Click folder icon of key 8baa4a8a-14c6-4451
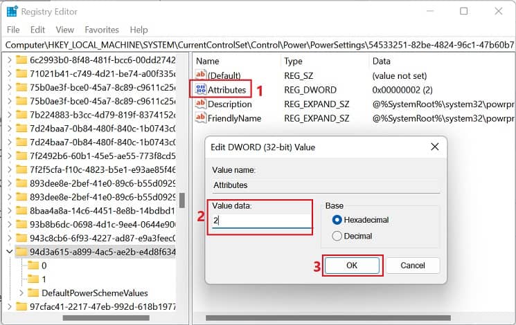This screenshot has height=325, width=516. click(x=21, y=210)
